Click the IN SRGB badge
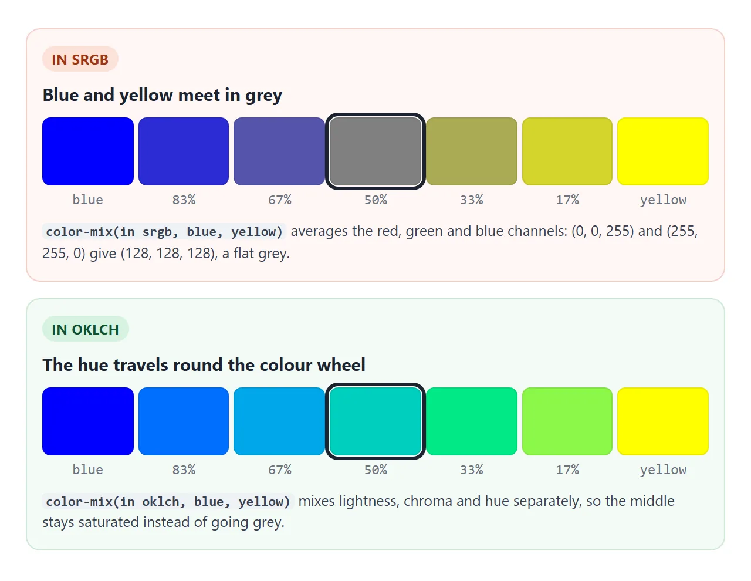The height and width of the screenshot is (581, 751). click(x=80, y=59)
